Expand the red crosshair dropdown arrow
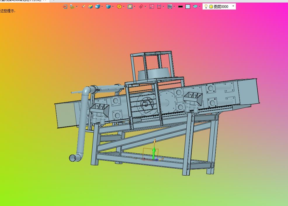This screenshot has height=206, width=288. (x=145, y=7)
